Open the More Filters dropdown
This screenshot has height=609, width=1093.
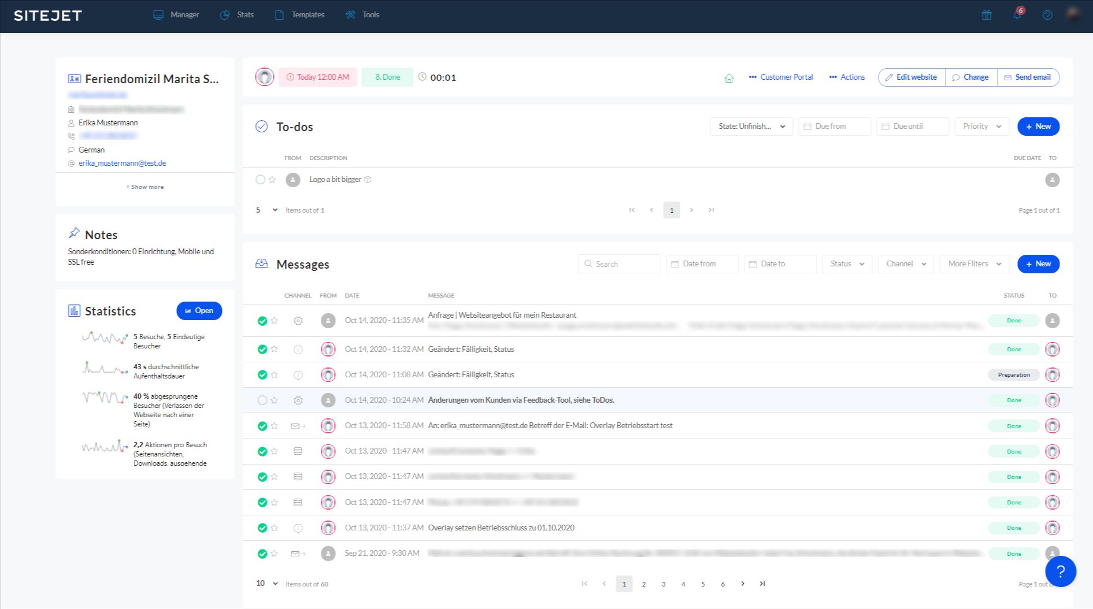point(974,264)
